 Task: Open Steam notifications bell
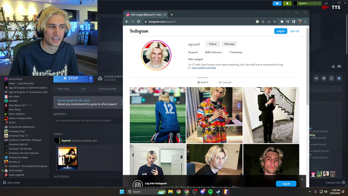(x=287, y=3)
